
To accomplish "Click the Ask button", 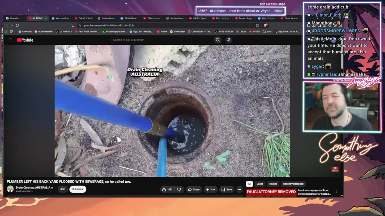I will pyautogui.click(x=210, y=190).
